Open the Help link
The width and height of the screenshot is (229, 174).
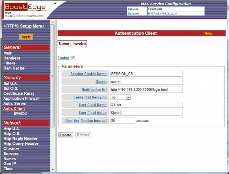[x=208, y=33]
